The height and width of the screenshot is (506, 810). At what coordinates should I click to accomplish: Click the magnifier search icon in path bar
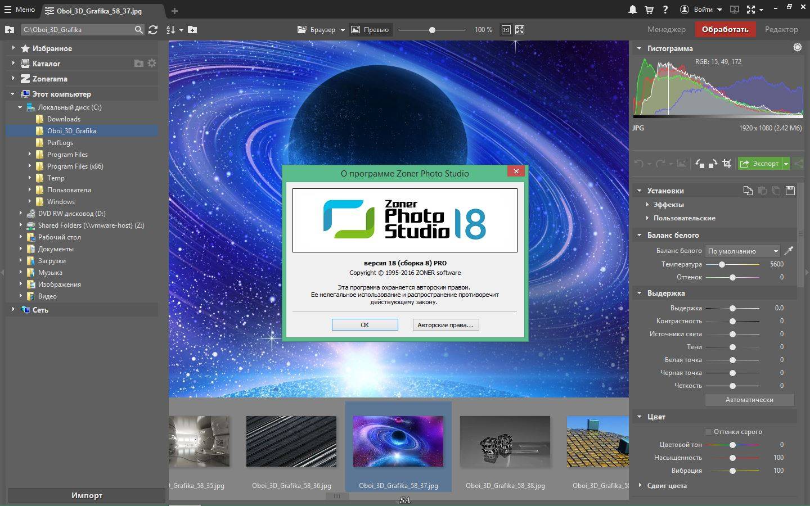click(139, 30)
